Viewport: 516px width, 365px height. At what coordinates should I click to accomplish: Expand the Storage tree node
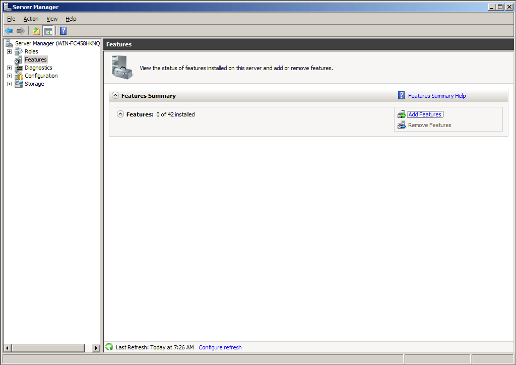[x=9, y=84]
